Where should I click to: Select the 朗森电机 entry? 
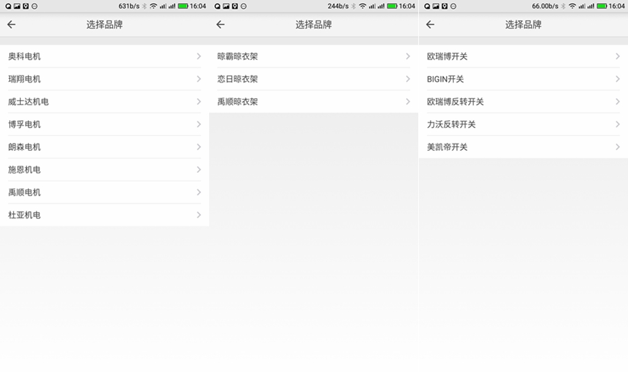pos(104,147)
